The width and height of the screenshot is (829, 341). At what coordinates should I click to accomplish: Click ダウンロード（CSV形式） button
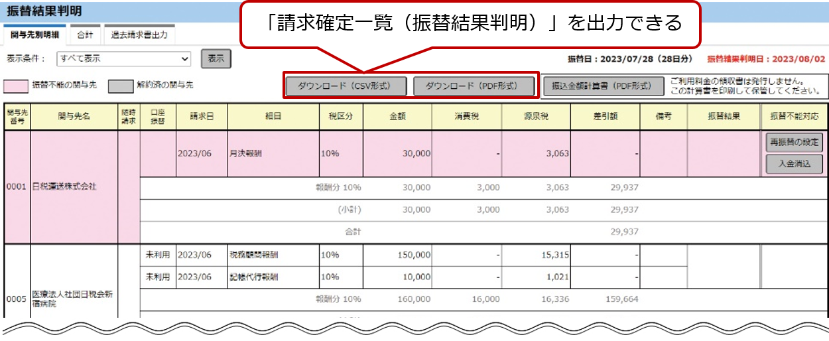pyautogui.click(x=344, y=86)
